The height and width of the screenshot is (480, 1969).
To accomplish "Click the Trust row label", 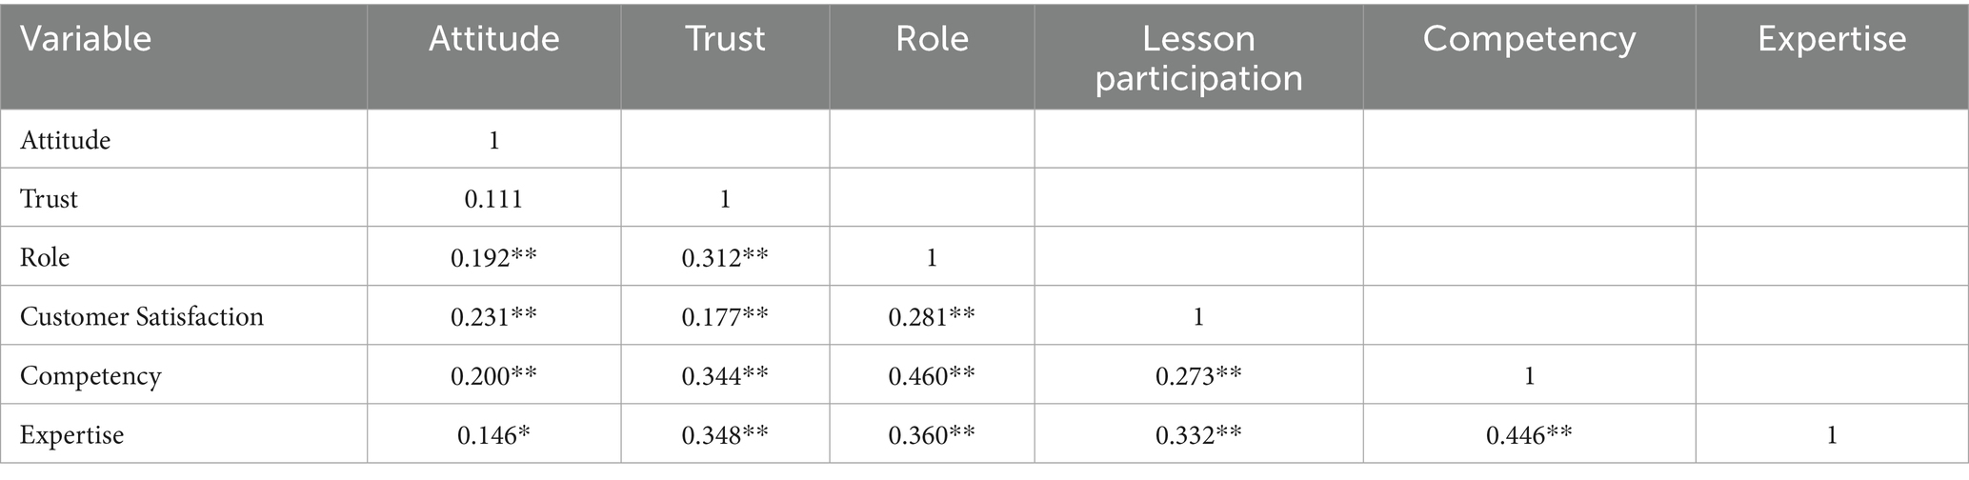I will pos(49,199).
